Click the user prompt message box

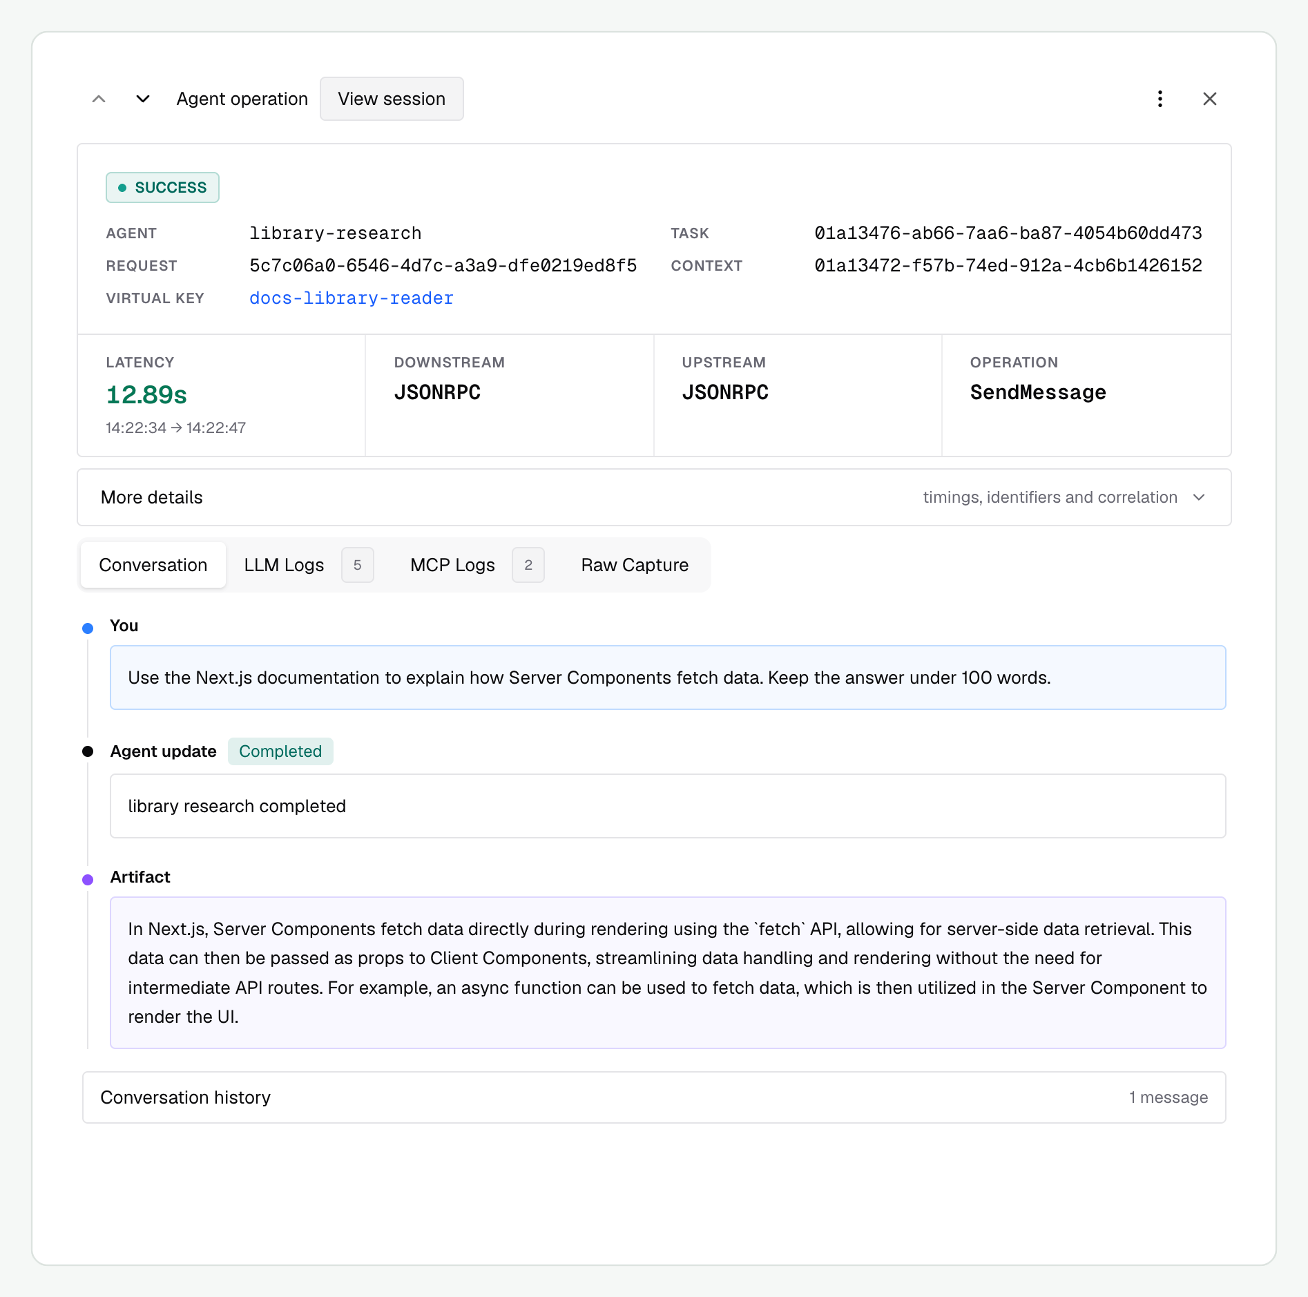point(668,678)
